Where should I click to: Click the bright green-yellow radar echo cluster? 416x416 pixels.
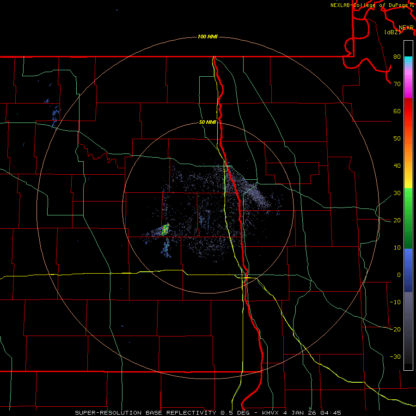(x=165, y=230)
